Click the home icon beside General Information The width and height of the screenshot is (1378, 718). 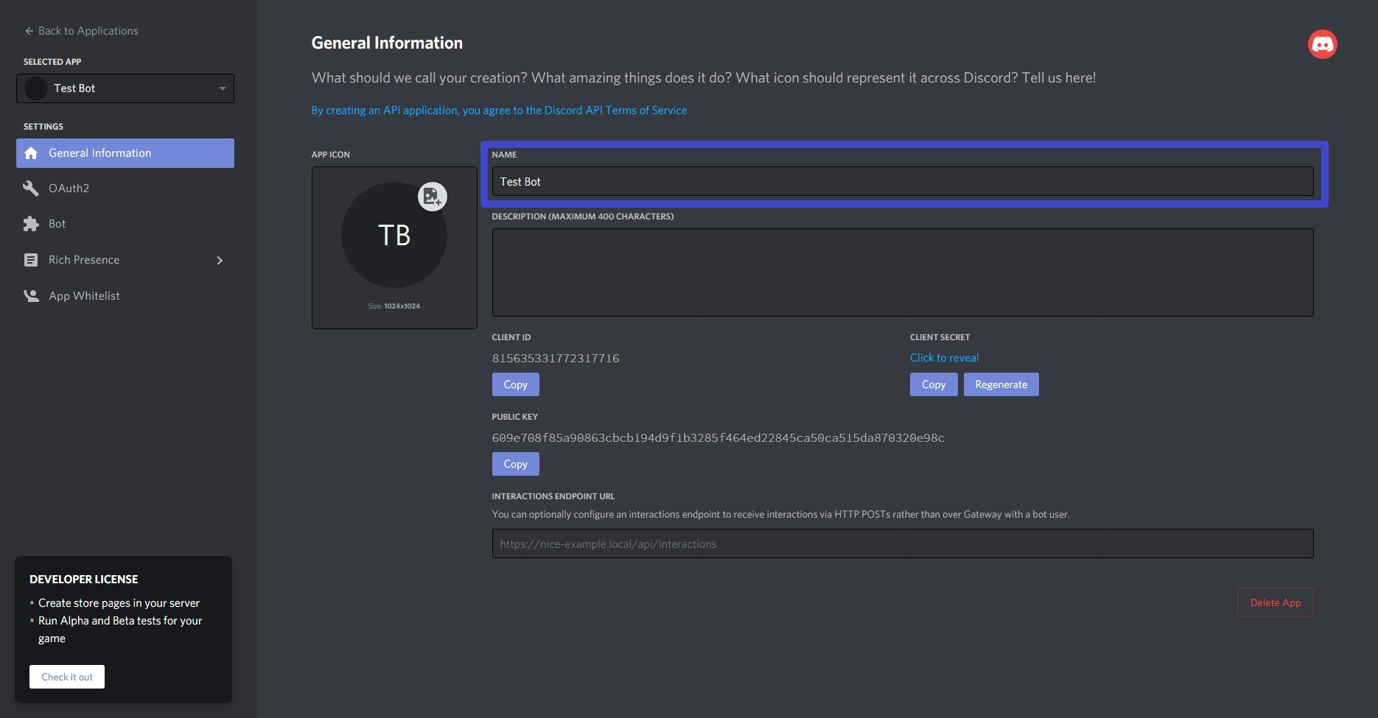[31, 153]
